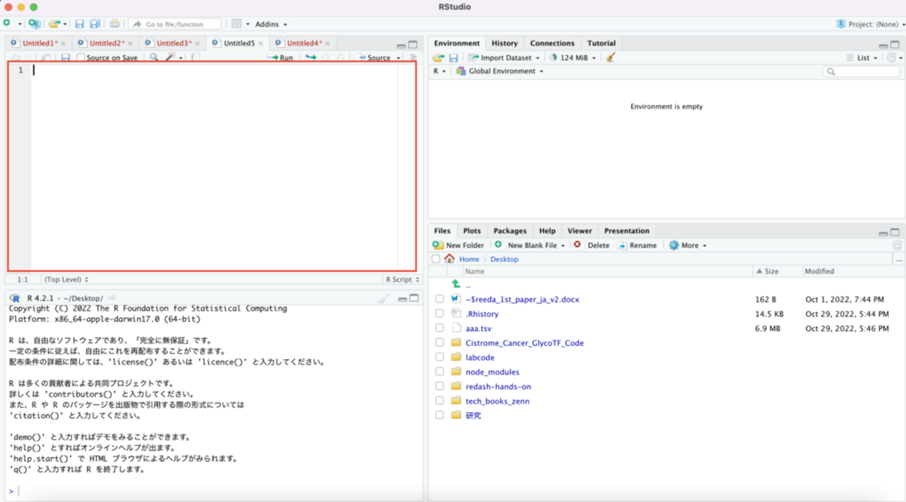Screen dimensions: 906x502
Task: Click the Source button in editor
Action: coord(373,58)
